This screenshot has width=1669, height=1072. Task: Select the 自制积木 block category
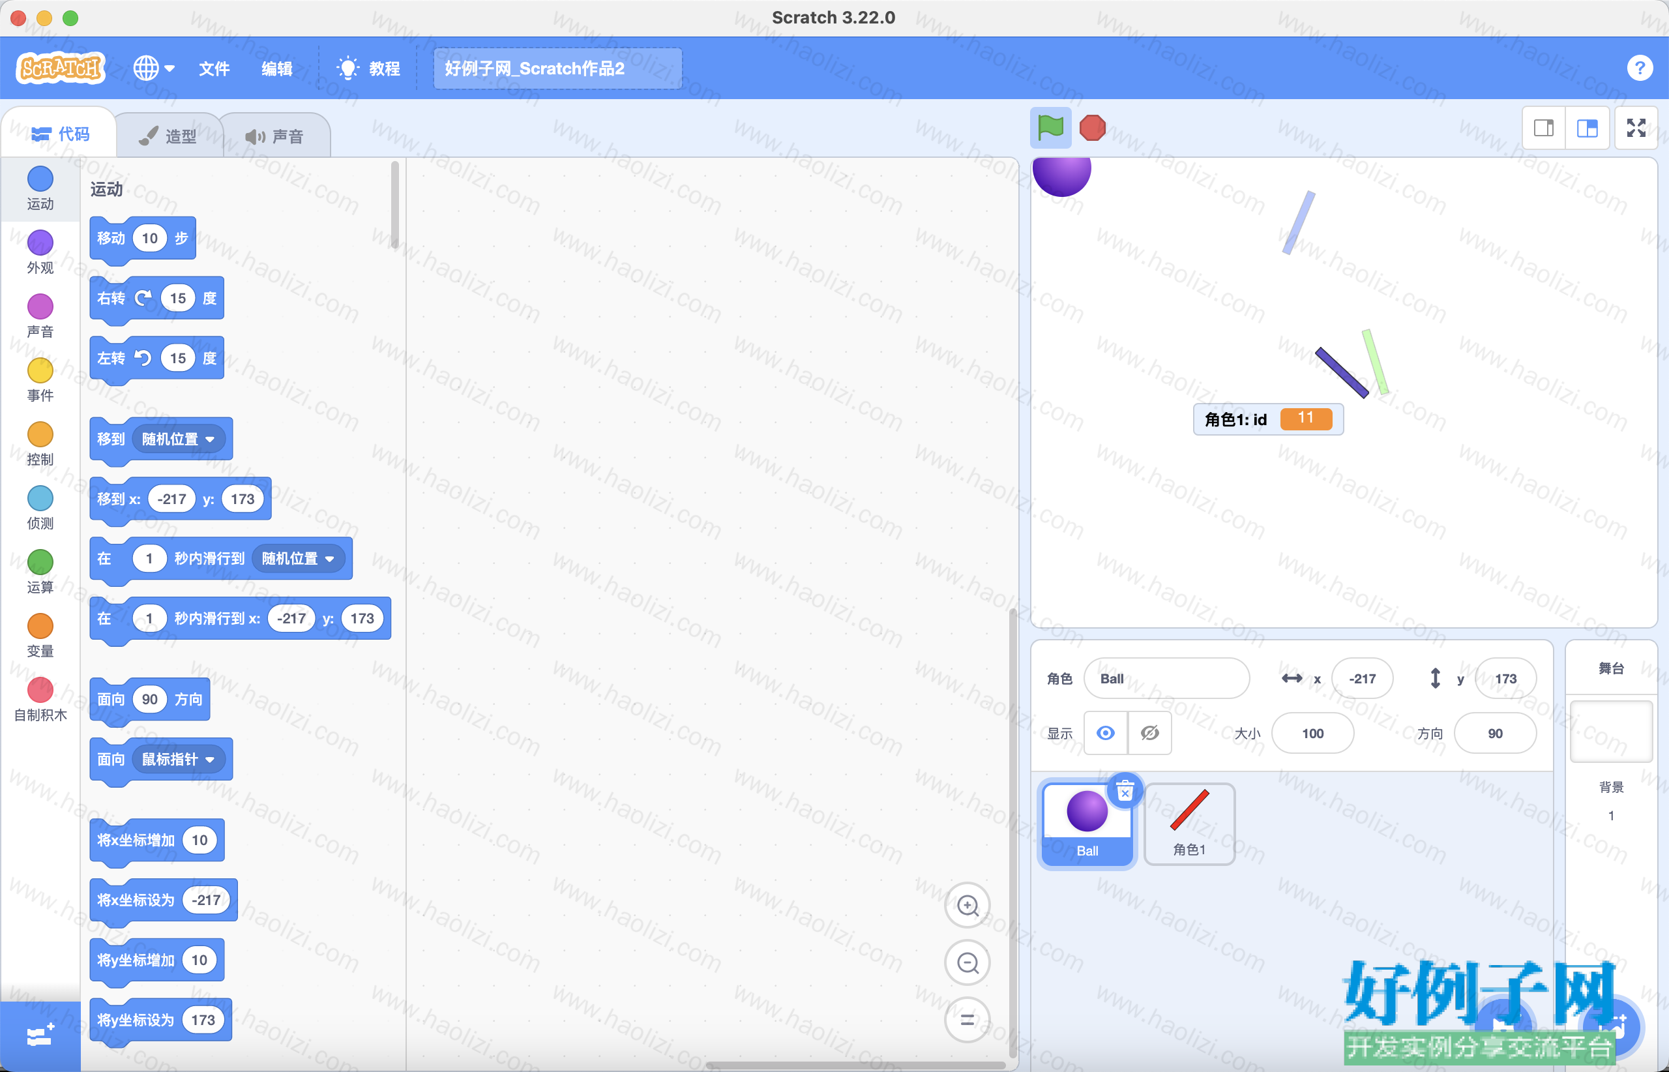coord(40,701)
